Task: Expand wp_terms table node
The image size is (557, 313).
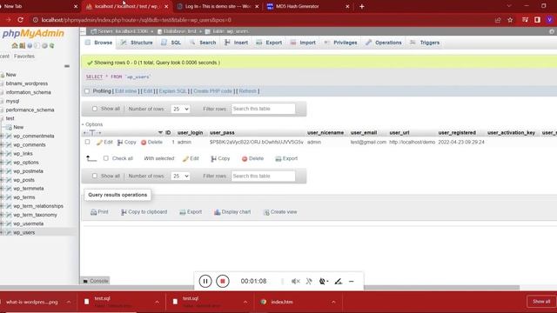Action: pyautogui.click(x=2, y=197)
